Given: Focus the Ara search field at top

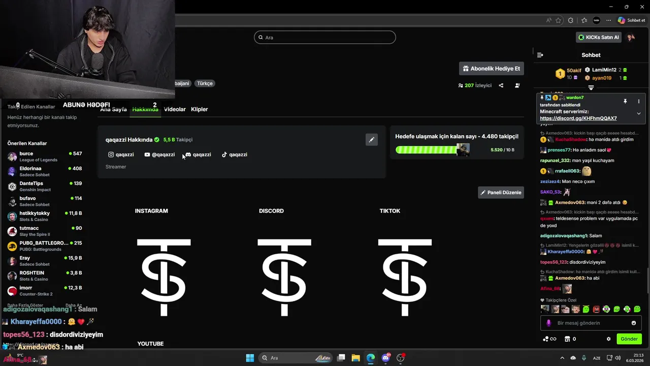Looking at the screenshot, I should pyautogui.click(x=325, y=37).
